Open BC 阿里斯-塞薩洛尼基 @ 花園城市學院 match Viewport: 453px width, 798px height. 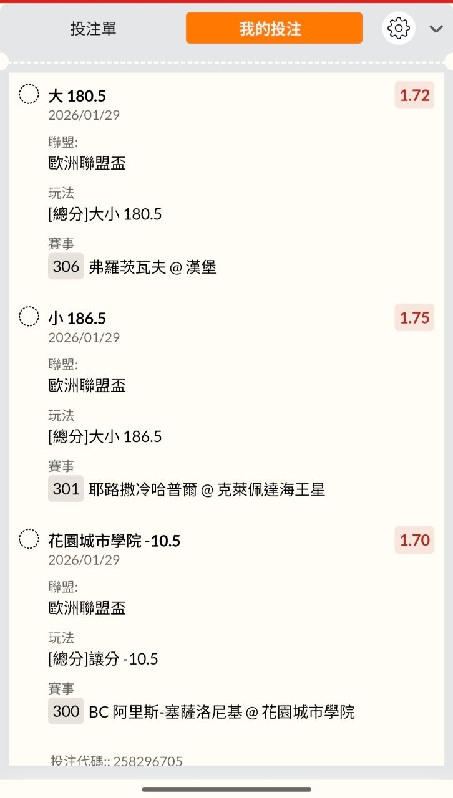coord(222,712)
